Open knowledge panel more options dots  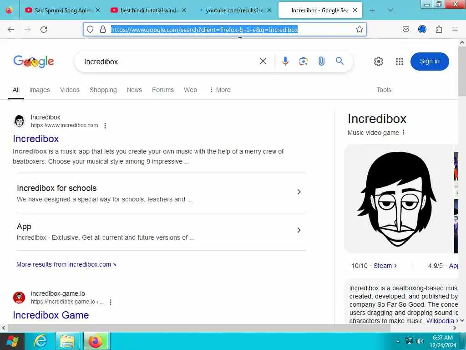point(404,133)
